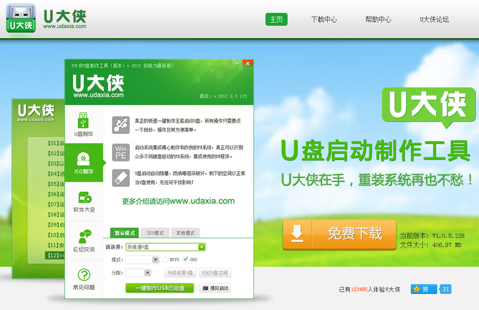This screenshot has height=310, width=479.
Task: Click the 升级修复U盘 button
Action: pyautogui.click(x=180, y=273)
